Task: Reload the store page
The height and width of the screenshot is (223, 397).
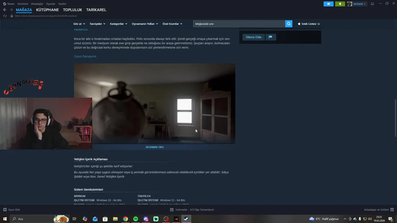Action: click(x=5, y=16)
